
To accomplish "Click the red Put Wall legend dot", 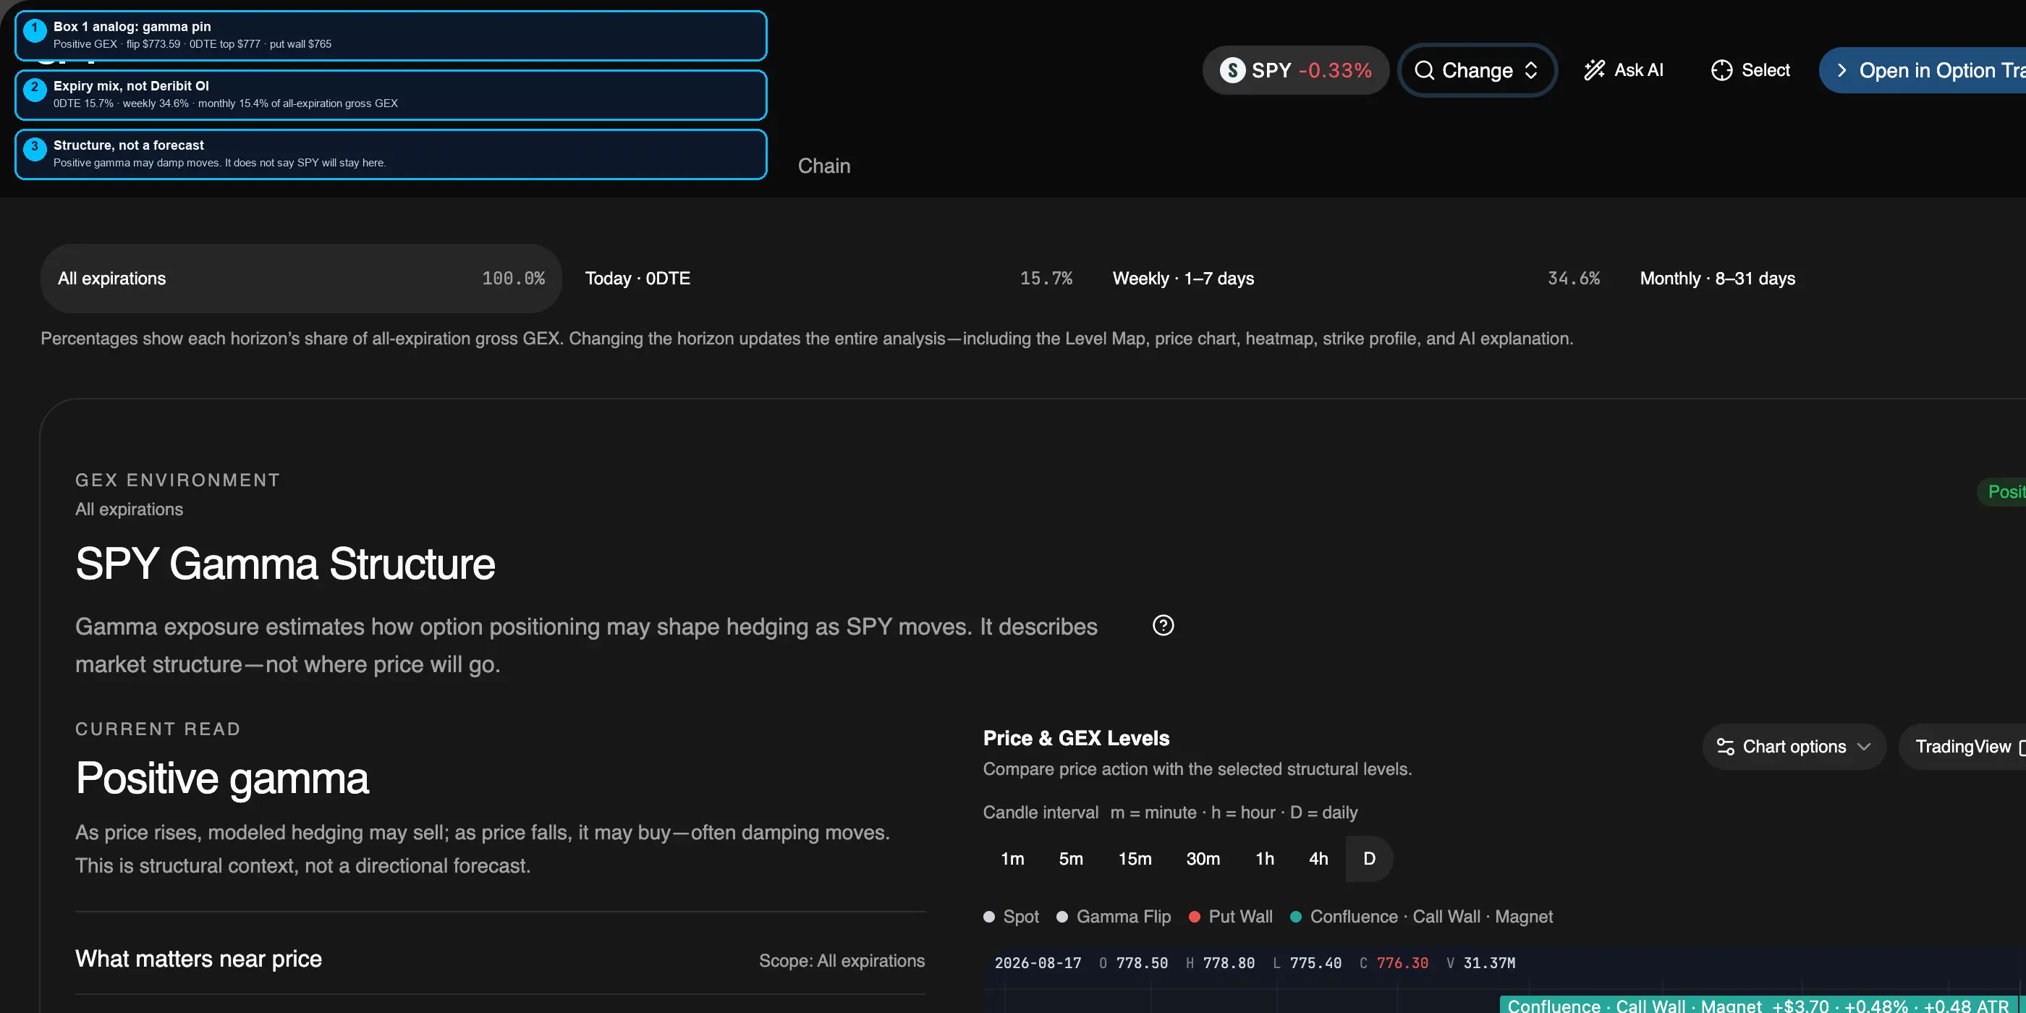I will (x=1194, y=916).
